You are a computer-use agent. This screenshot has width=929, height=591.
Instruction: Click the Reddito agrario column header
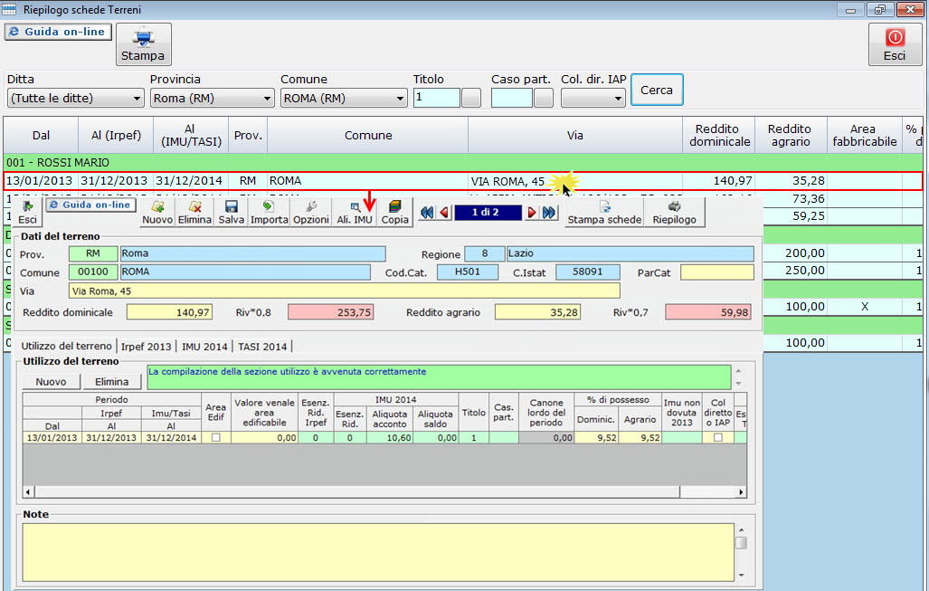[791, 135]
